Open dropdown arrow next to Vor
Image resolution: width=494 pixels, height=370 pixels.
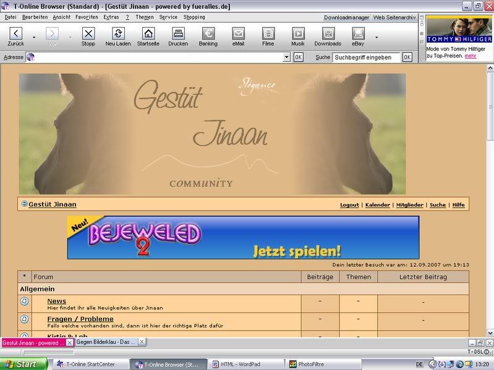[x=70, y=37]
